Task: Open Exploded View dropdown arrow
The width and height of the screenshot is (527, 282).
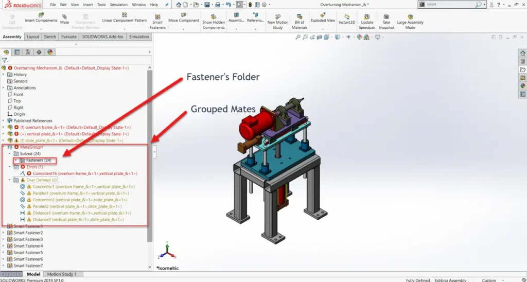Action: (x=323, y=28)
